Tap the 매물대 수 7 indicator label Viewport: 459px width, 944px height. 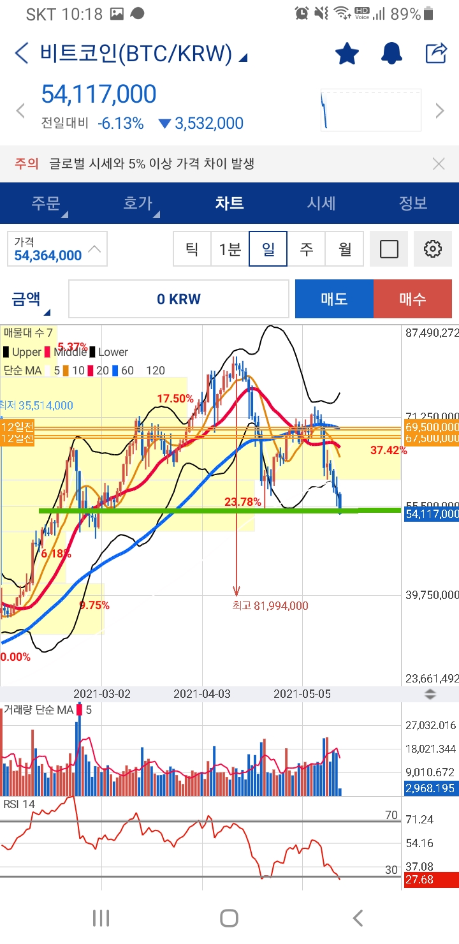click(29, 333)
